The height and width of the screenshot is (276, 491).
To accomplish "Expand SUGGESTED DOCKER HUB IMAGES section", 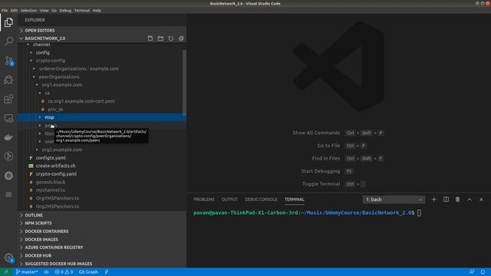I will click(102, 264).
